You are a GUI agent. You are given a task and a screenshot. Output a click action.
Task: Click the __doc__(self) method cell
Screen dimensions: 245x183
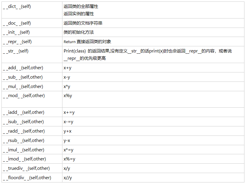tap(17, 23)
